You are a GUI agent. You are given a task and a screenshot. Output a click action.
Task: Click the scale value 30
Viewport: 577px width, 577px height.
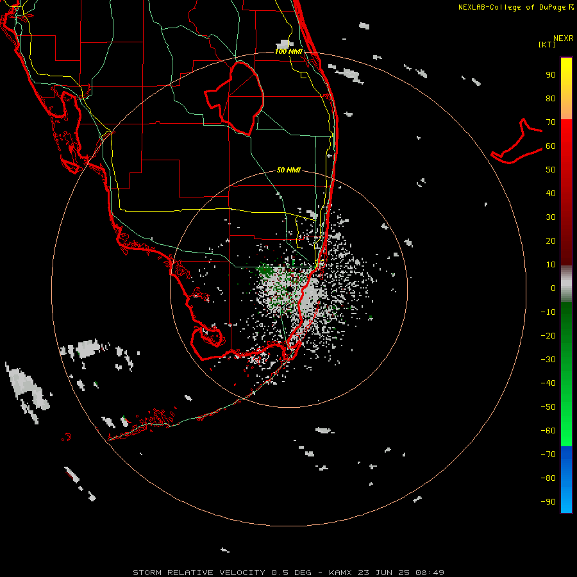pos(551,217)
